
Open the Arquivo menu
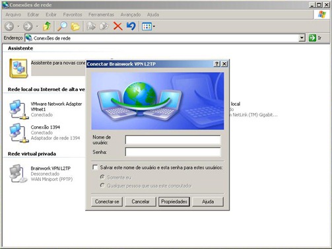click(x=13, y=15)
